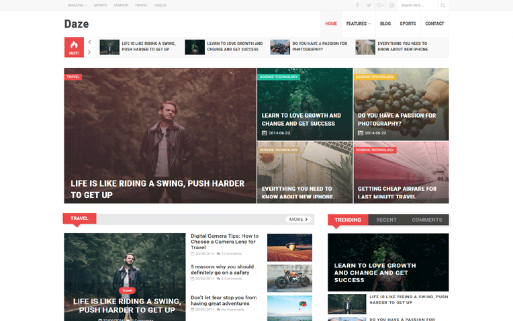Click the Daze site logo
Image resolution: width=513 pixels, height=321 pixels.
click(x=77, y=24)
